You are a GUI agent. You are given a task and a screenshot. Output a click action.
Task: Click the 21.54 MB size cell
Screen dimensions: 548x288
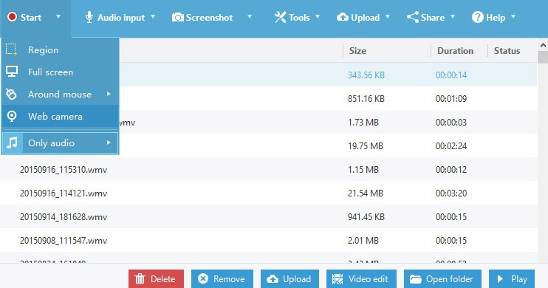(x=366, y=193)
